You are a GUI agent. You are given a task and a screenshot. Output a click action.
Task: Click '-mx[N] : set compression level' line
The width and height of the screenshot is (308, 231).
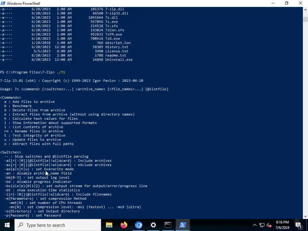pos(75,207)
